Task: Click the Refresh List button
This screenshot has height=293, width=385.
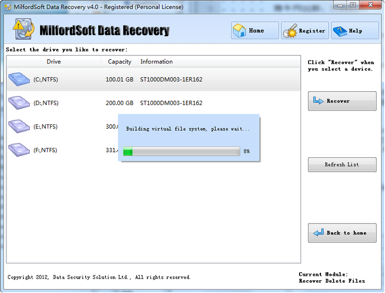Action: 342,164
